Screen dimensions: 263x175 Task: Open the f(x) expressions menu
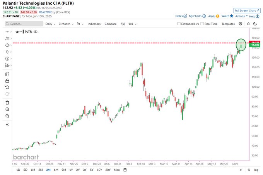click(123, 24)
